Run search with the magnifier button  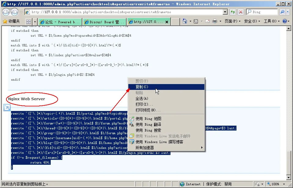282,12
